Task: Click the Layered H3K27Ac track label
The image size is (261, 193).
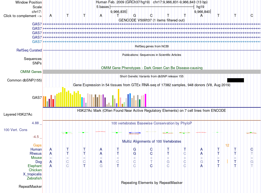Action: point(18,115)
